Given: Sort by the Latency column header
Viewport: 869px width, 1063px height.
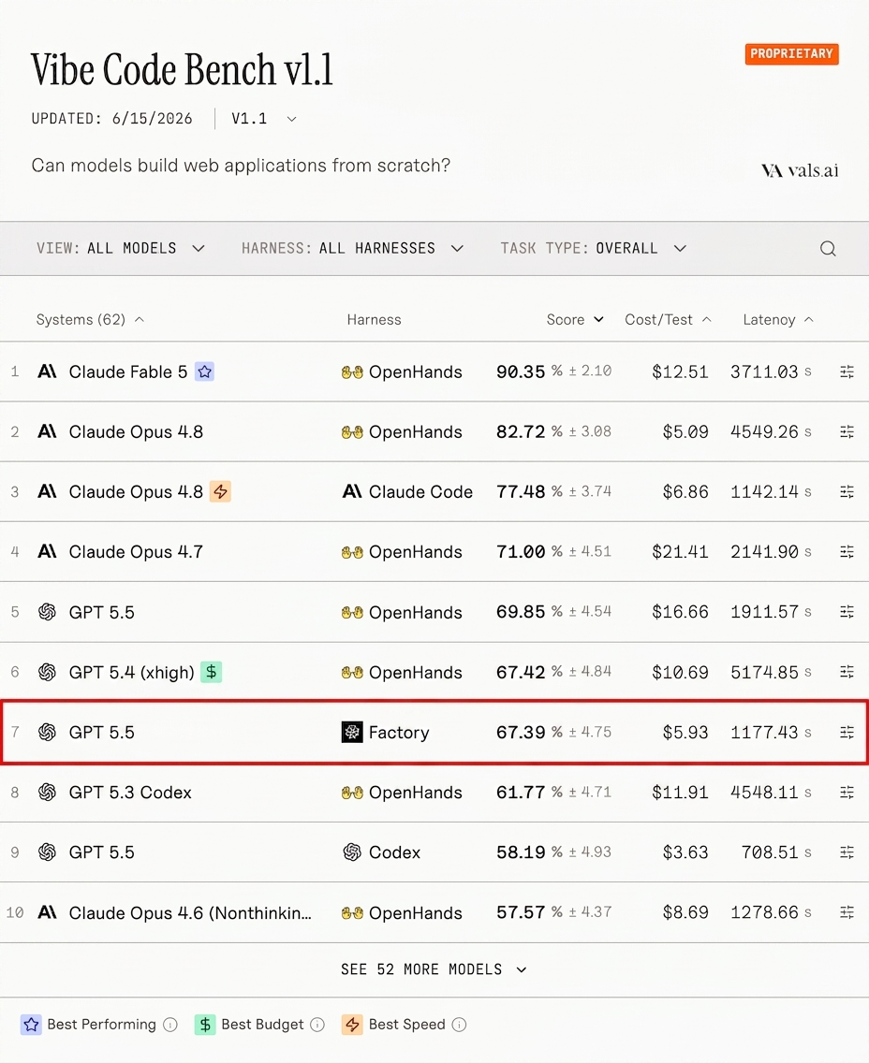Looking at the screenshot, I should point(778,319).
